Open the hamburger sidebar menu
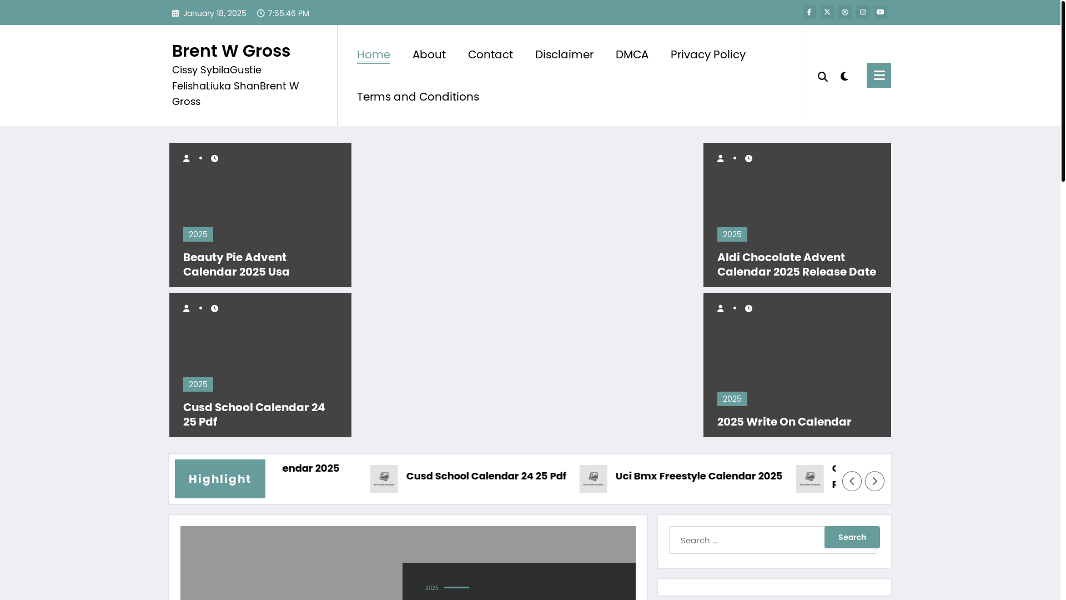 click(x=879, y=75)
